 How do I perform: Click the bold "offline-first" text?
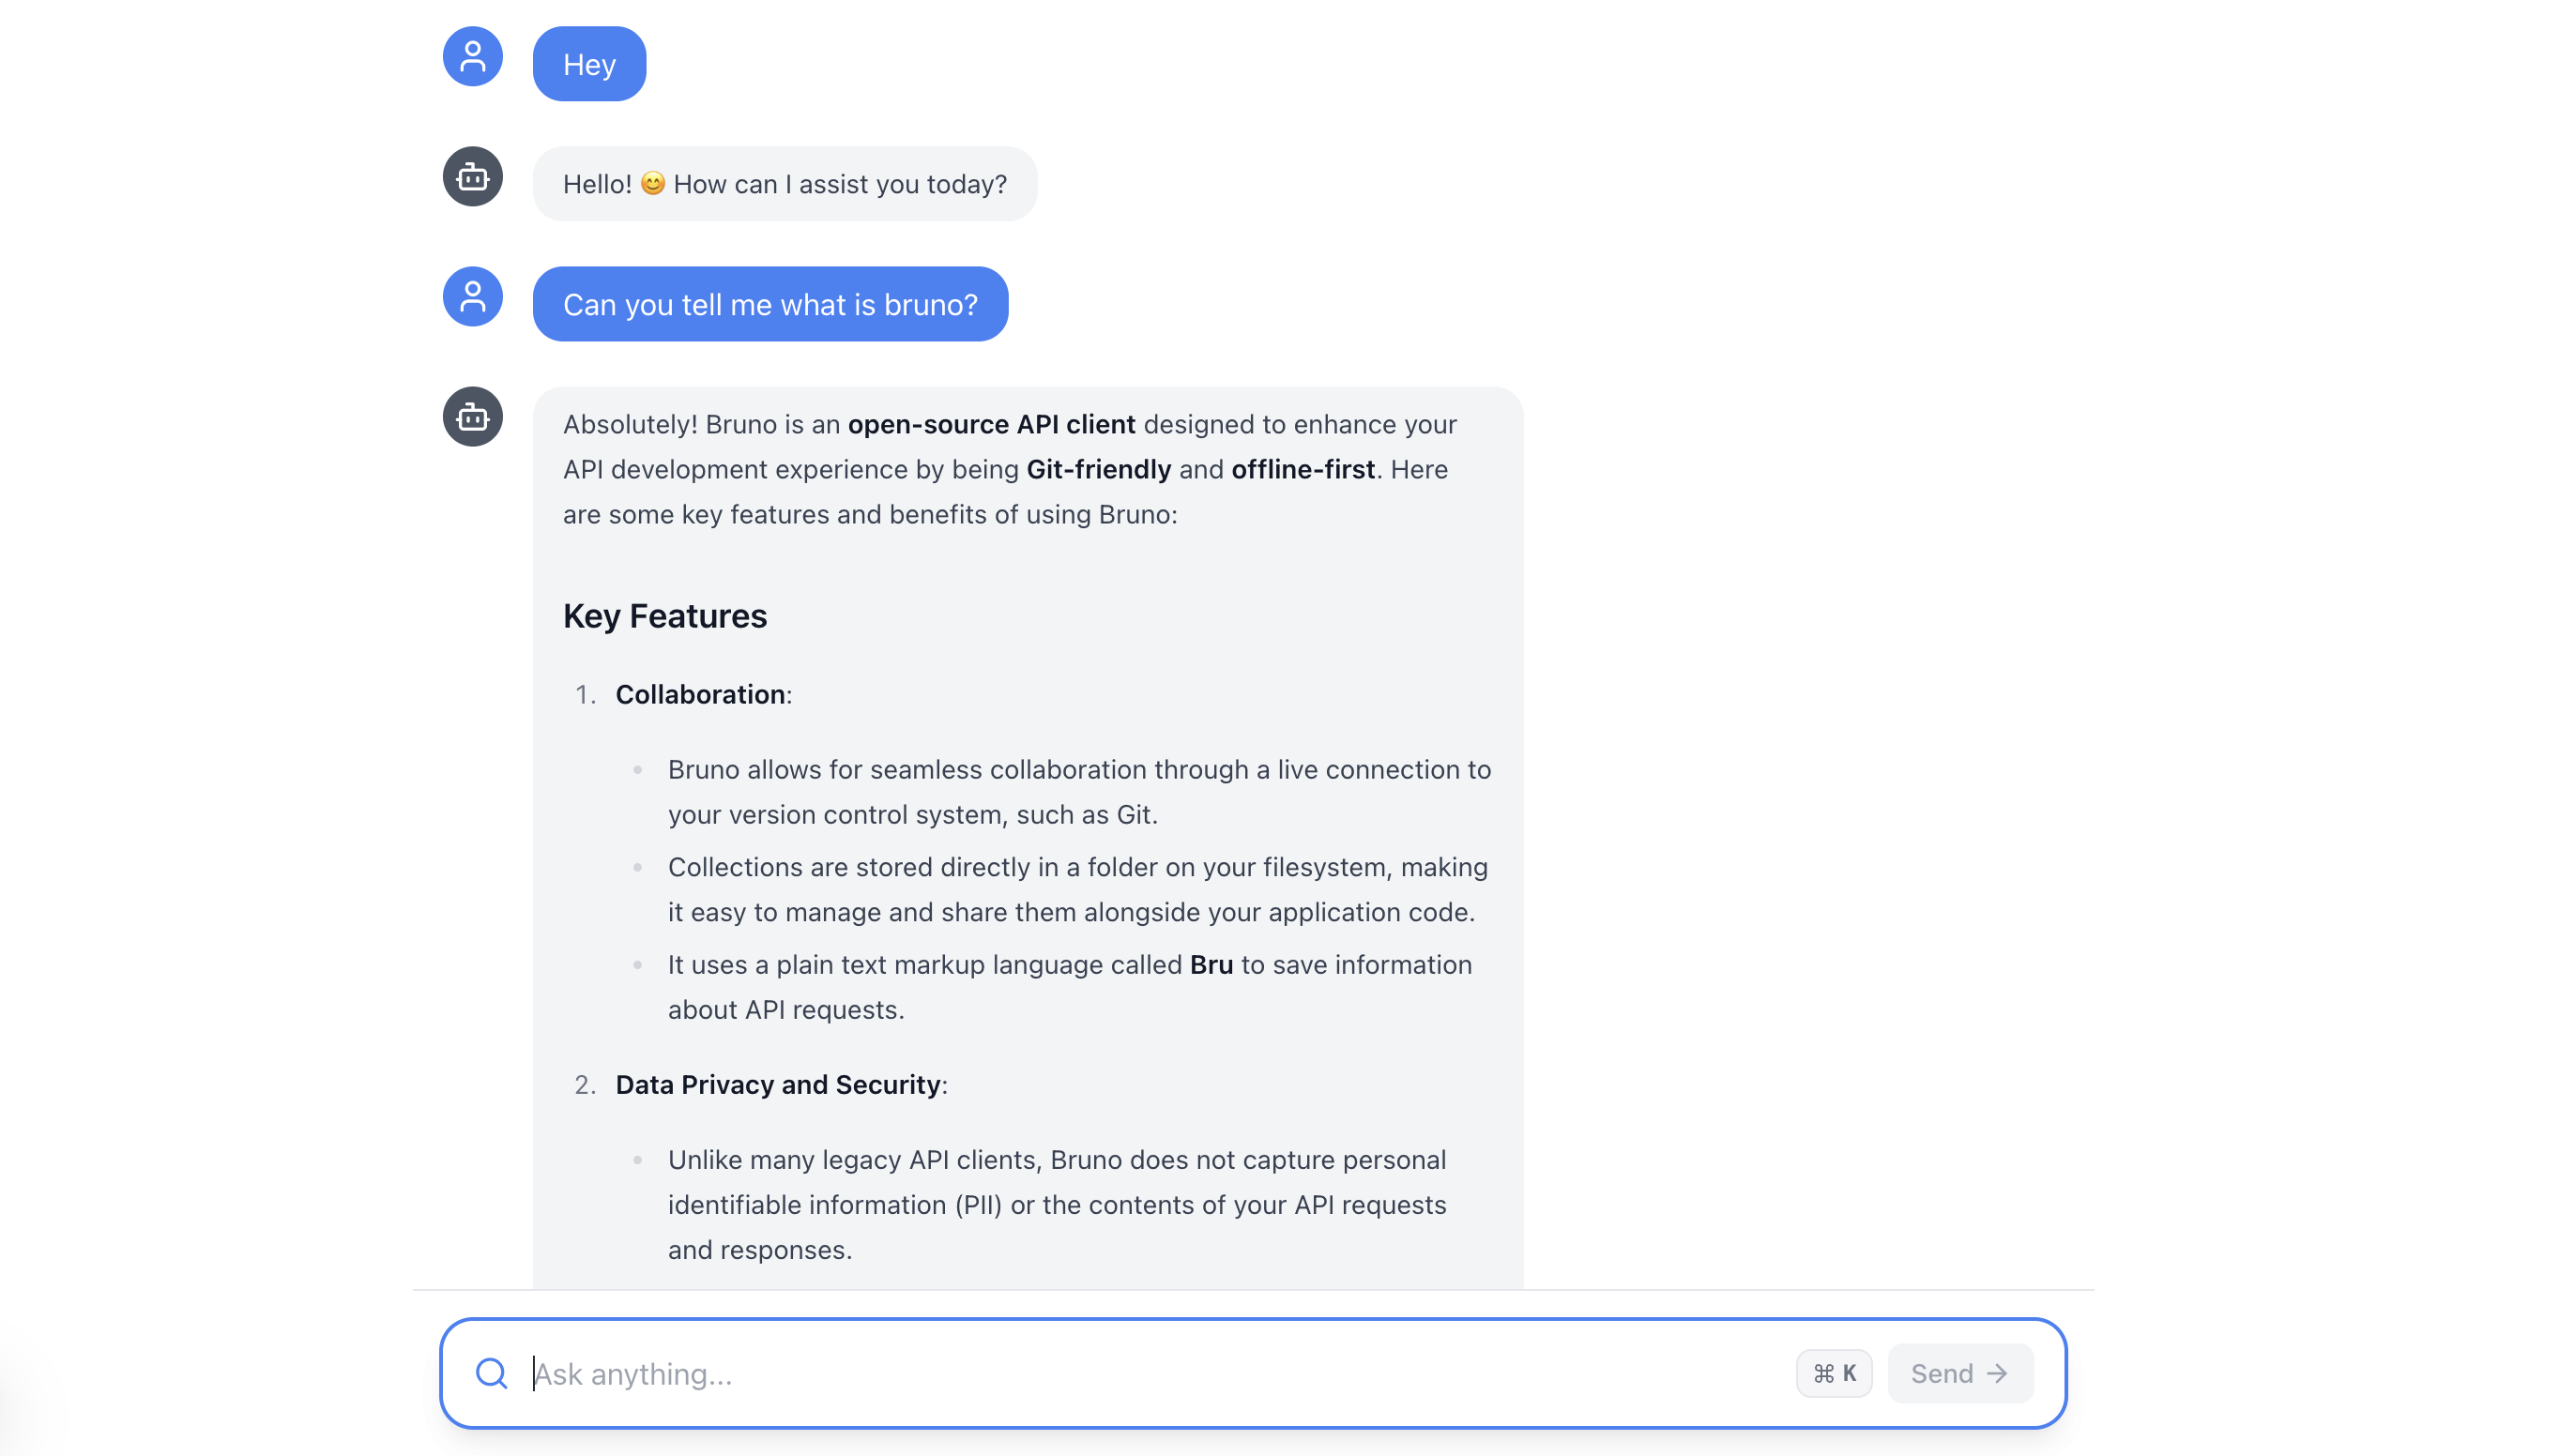1303,469
